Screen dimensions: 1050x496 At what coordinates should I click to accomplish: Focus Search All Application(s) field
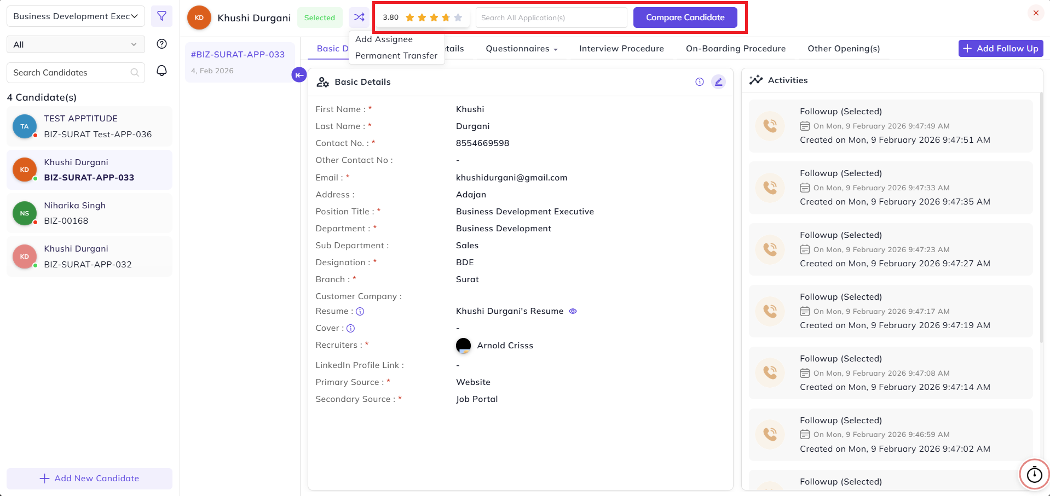[551, 17]
